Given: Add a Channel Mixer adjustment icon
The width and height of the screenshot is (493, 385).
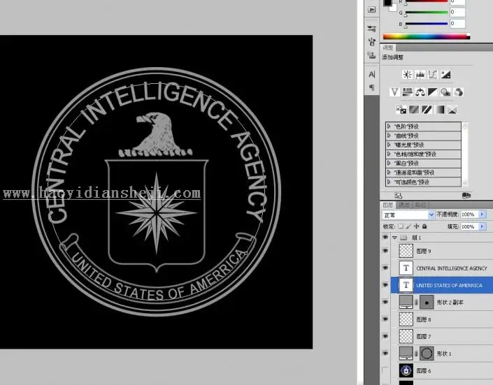Looking at the screenshot, I should (x=459, y=92).
